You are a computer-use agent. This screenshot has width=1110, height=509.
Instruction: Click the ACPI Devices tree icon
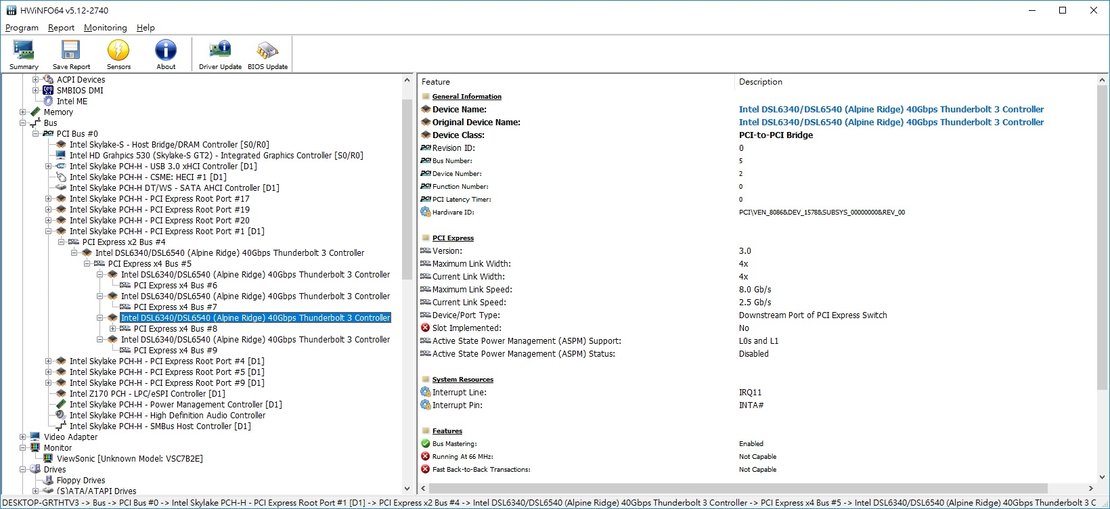[x=48, y=80]
